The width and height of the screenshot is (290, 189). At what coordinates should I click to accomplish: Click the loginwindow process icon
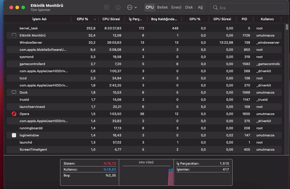14,135
